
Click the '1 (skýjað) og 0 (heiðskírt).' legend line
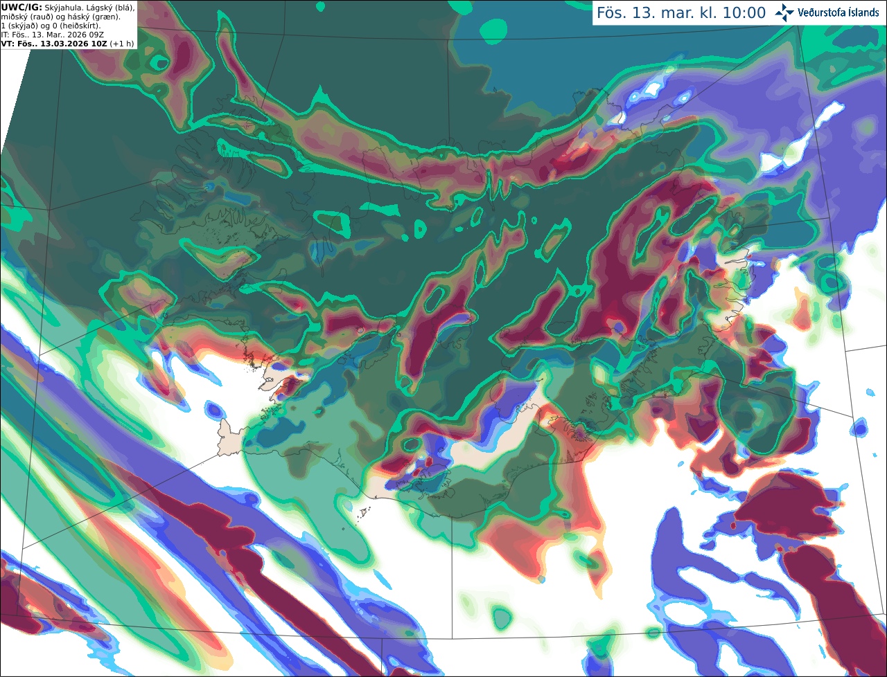(51, 26)
